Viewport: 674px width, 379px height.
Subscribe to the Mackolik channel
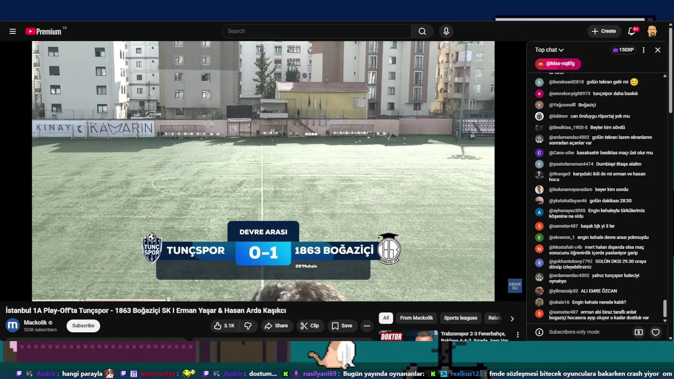coord(83,326)
